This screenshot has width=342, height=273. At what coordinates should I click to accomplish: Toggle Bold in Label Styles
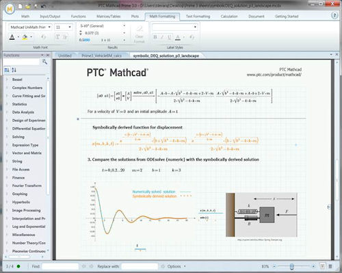[155, 37]
